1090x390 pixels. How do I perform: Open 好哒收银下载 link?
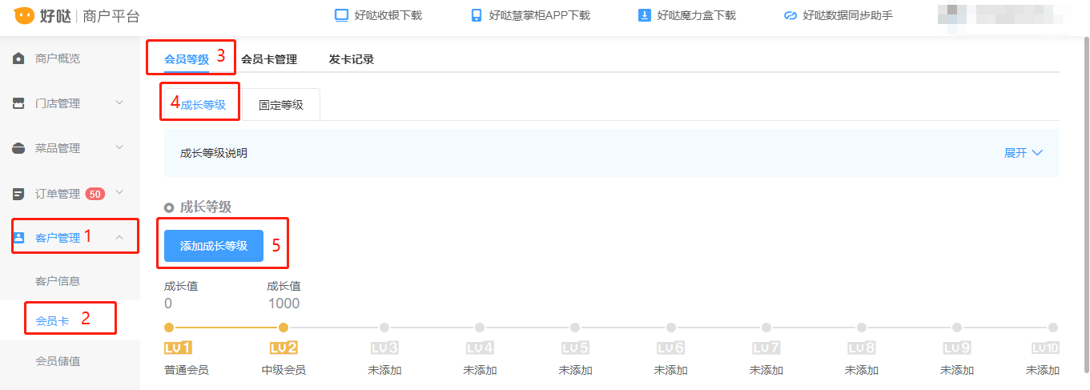click(378, 15)
